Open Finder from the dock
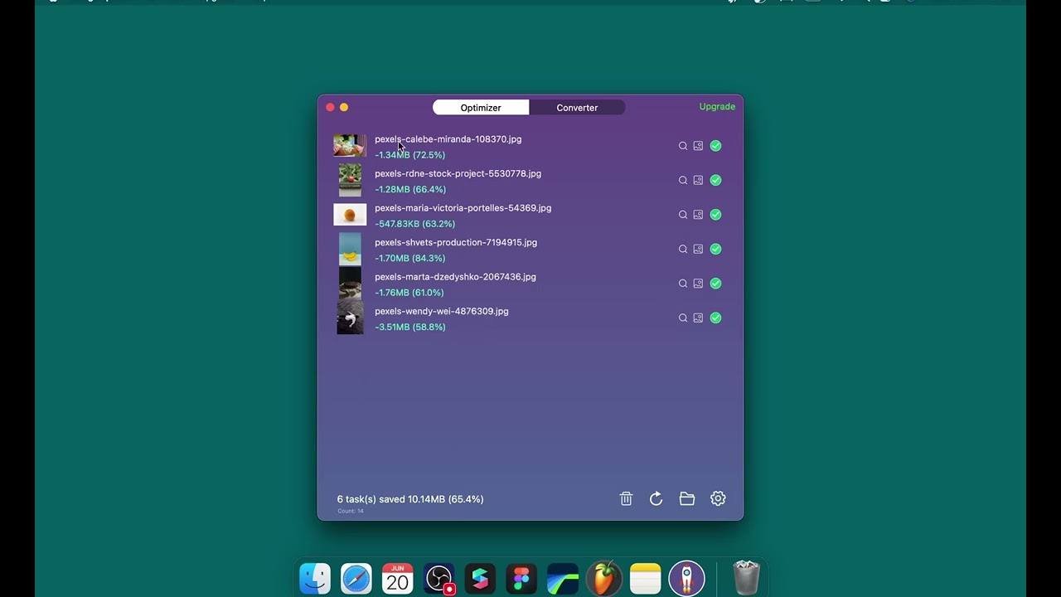 [x=315, y=579]
